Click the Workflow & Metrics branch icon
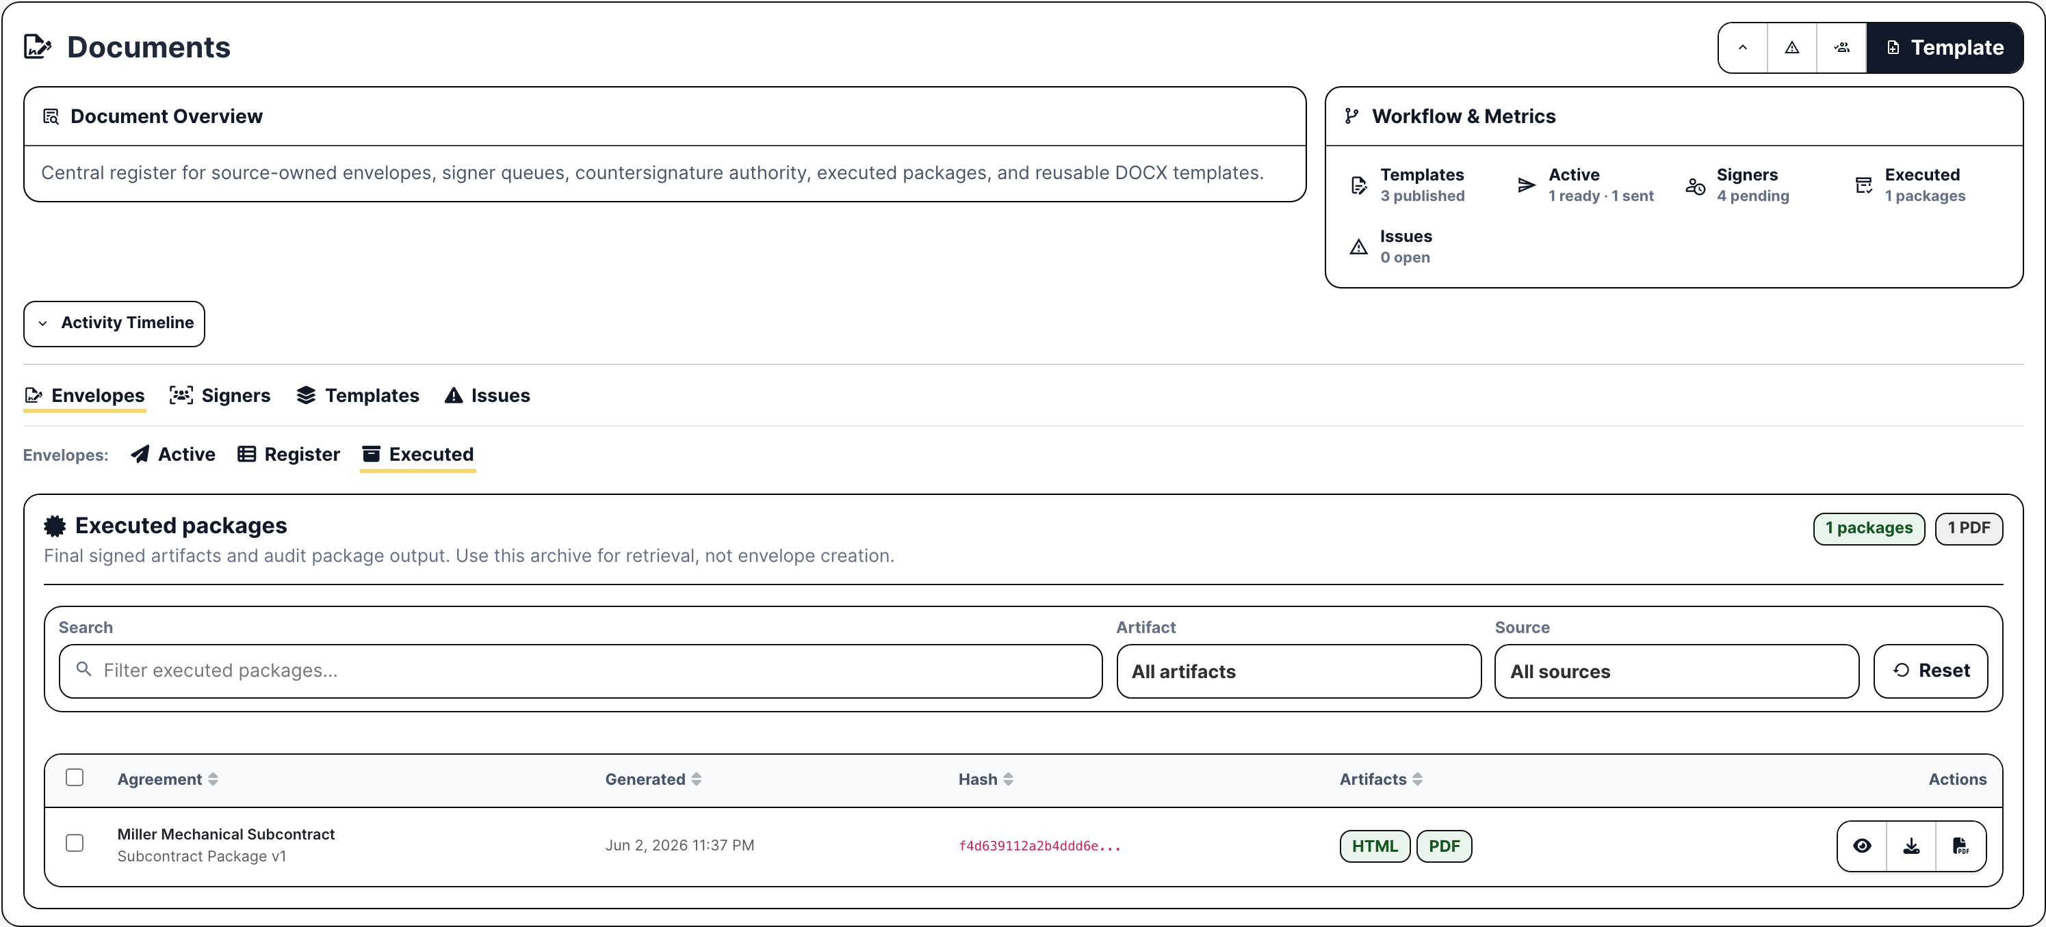2046x927 pixels. (x=1352, y=117)
